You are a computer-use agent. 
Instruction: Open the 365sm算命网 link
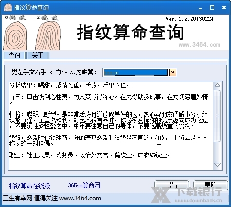click(x=84, y=185)
